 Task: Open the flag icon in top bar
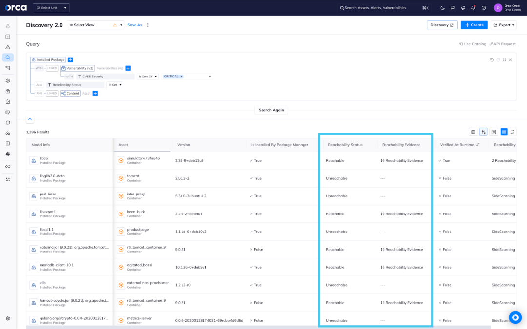pos(453,8)
